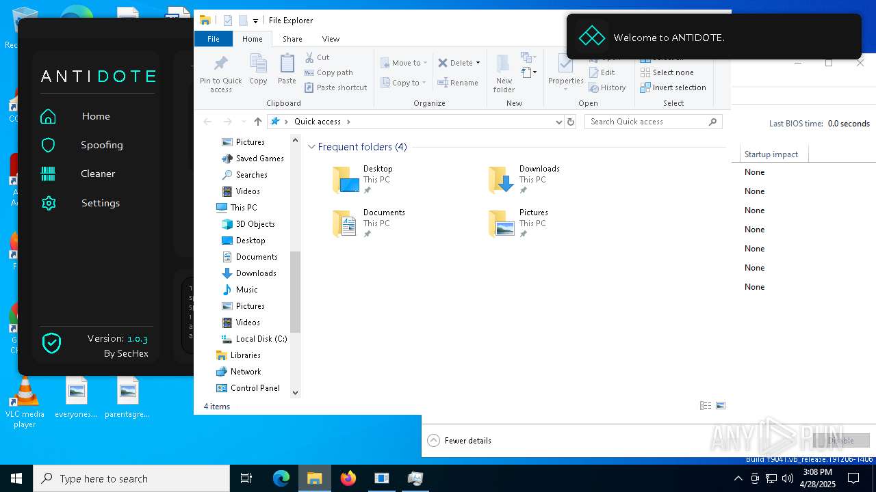Select 3D Objects in navigation pane
Image resolution: width=876 pixels, height=492 pixels.
[248, 224]
